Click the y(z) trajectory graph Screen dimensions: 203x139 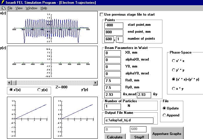tap(52, 62)
